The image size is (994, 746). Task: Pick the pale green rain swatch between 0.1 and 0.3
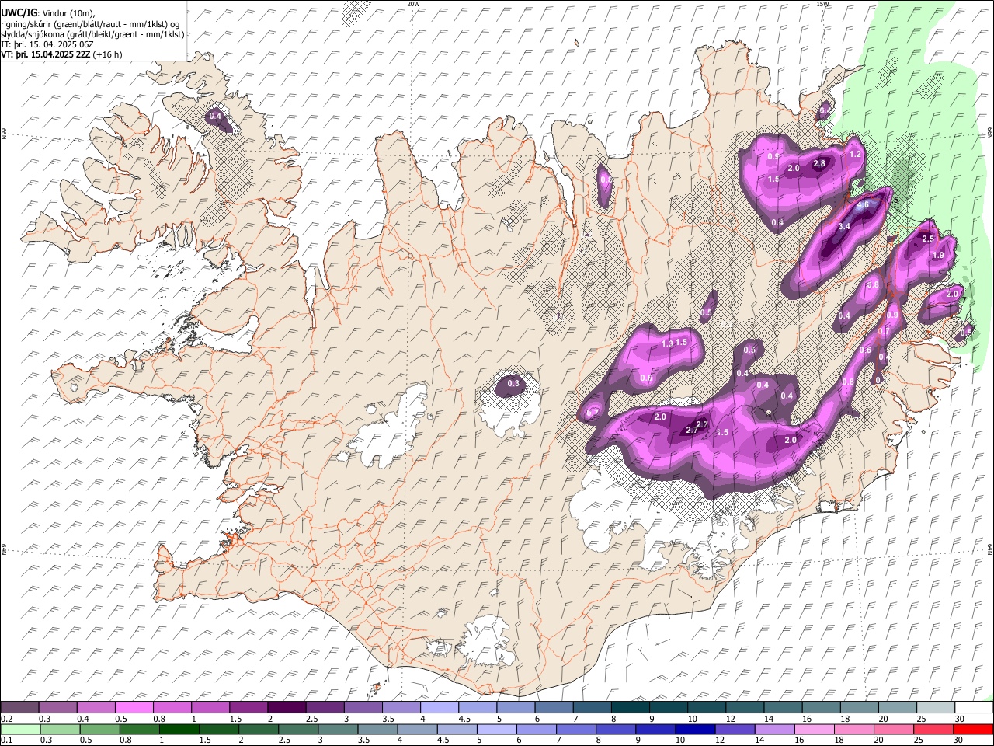click(x=19, y=729)
